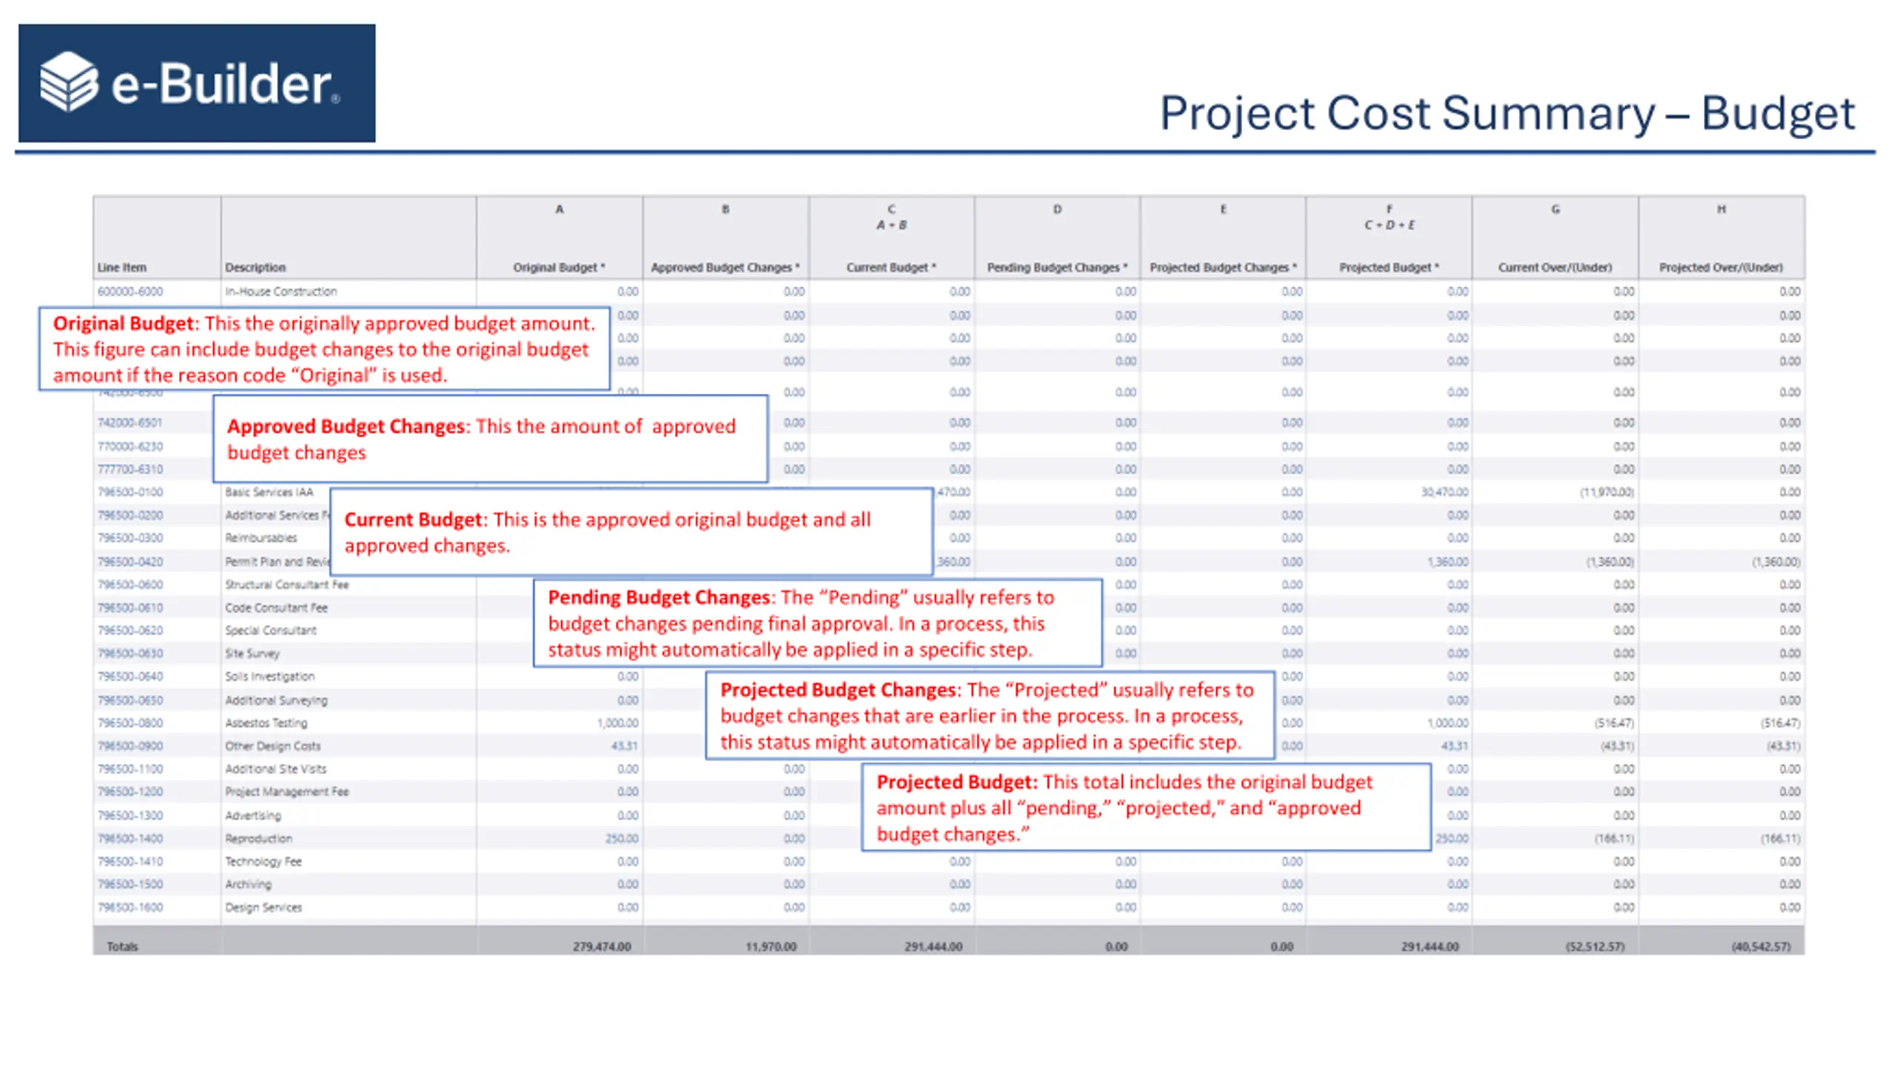Select the 'Reimbursables' description
Image resolution: width=1895 pixels, height=1066 pixels.
(261, 538)
